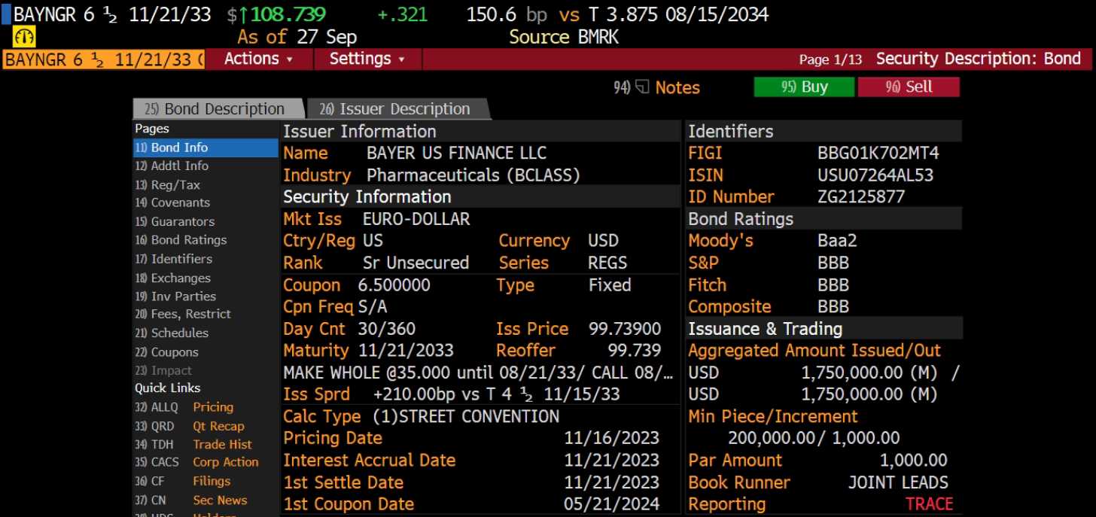
Task: Click the yellow gauge icon under the ticker
Action: [24, 36]
